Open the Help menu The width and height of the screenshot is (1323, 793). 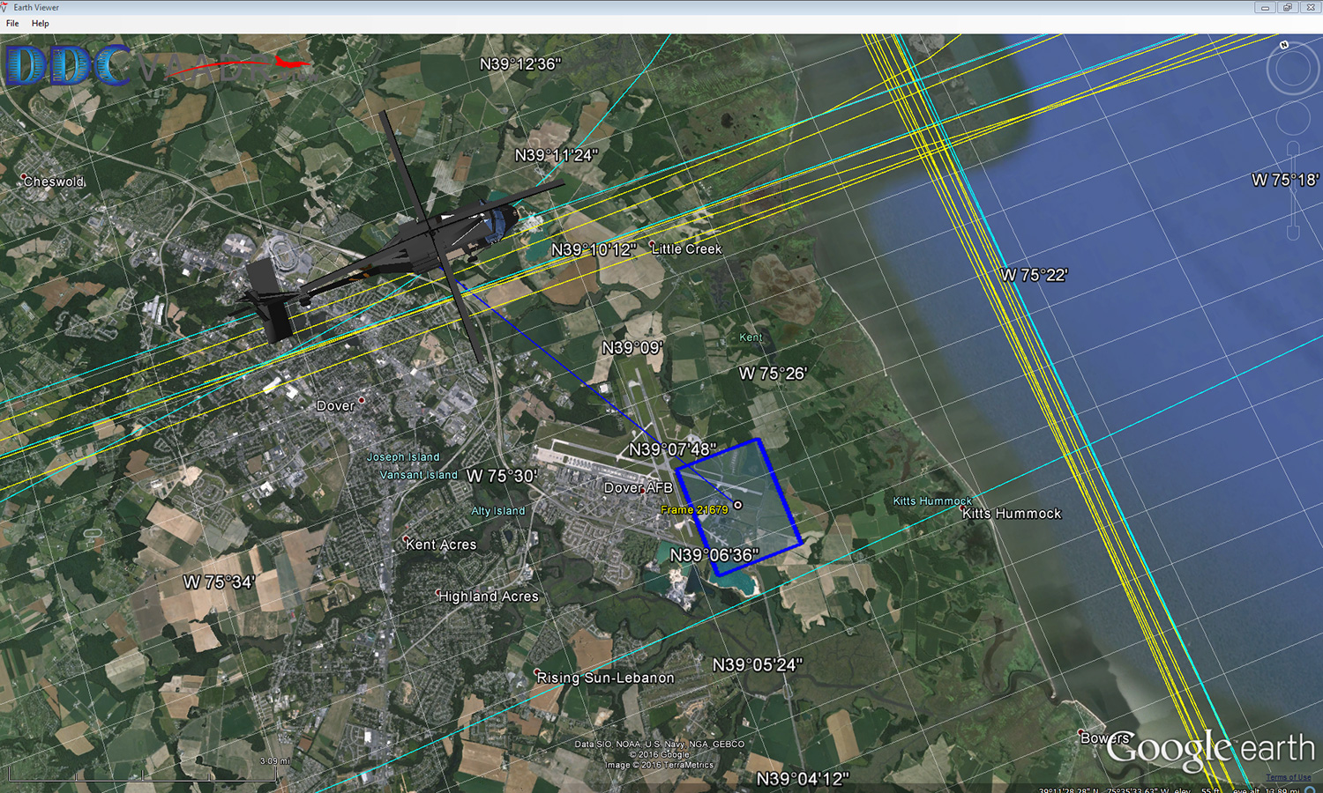[41, 24]
